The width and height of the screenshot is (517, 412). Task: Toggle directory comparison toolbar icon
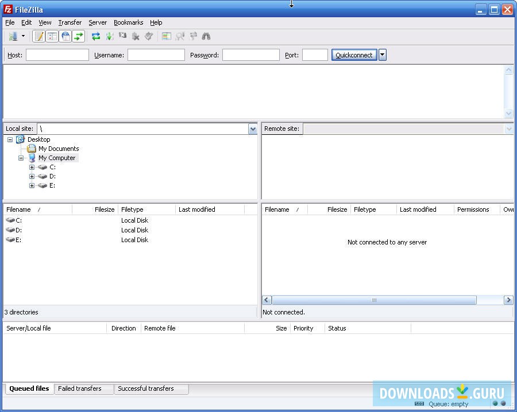click(180, 36)
